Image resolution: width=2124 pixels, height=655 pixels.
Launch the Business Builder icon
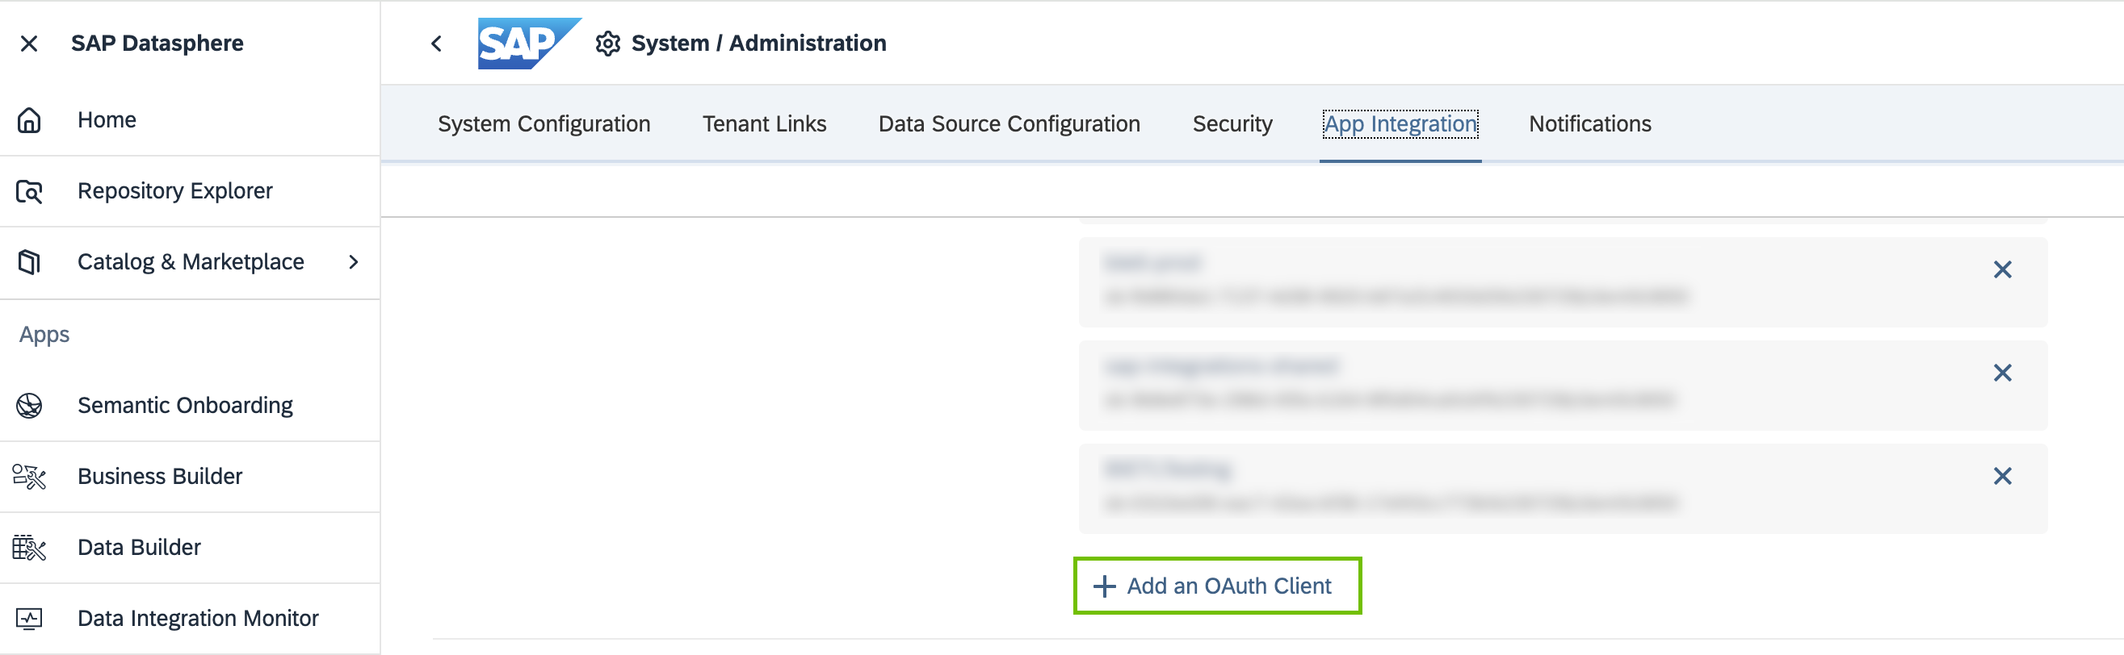[x=29, y=476]
